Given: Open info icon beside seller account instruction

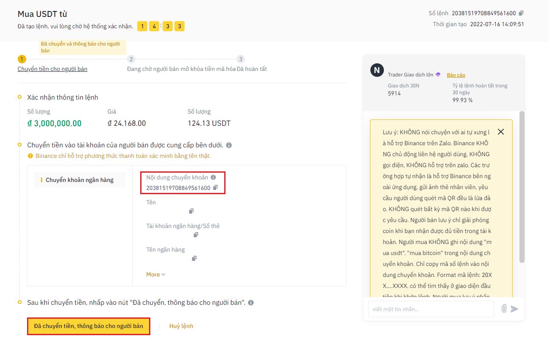Looking at the screenshot, I should click(x=229, y=145).
